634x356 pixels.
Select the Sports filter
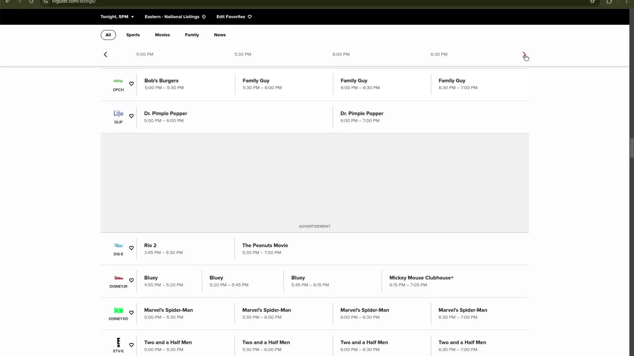pyautogui.click(x=133, y=35)
